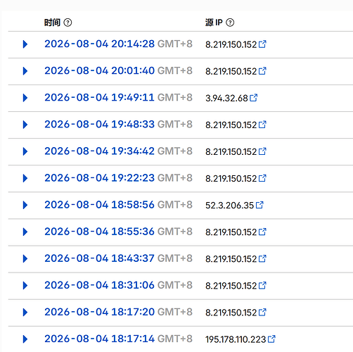This screenshot has height=352, width=353.
Task: Open external link icon beside 52.3.206.35
Action: 259,205
